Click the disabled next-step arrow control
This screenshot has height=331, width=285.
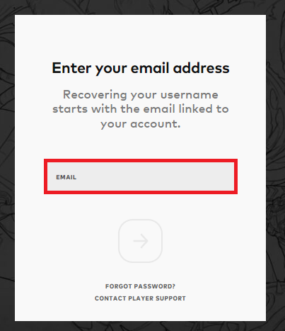[x=140, y=241]
